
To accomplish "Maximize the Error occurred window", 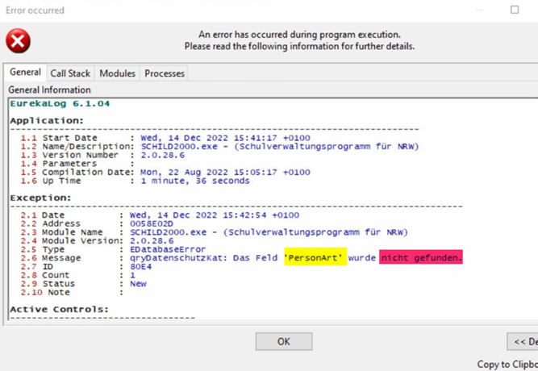I will [x=515, y=10].
